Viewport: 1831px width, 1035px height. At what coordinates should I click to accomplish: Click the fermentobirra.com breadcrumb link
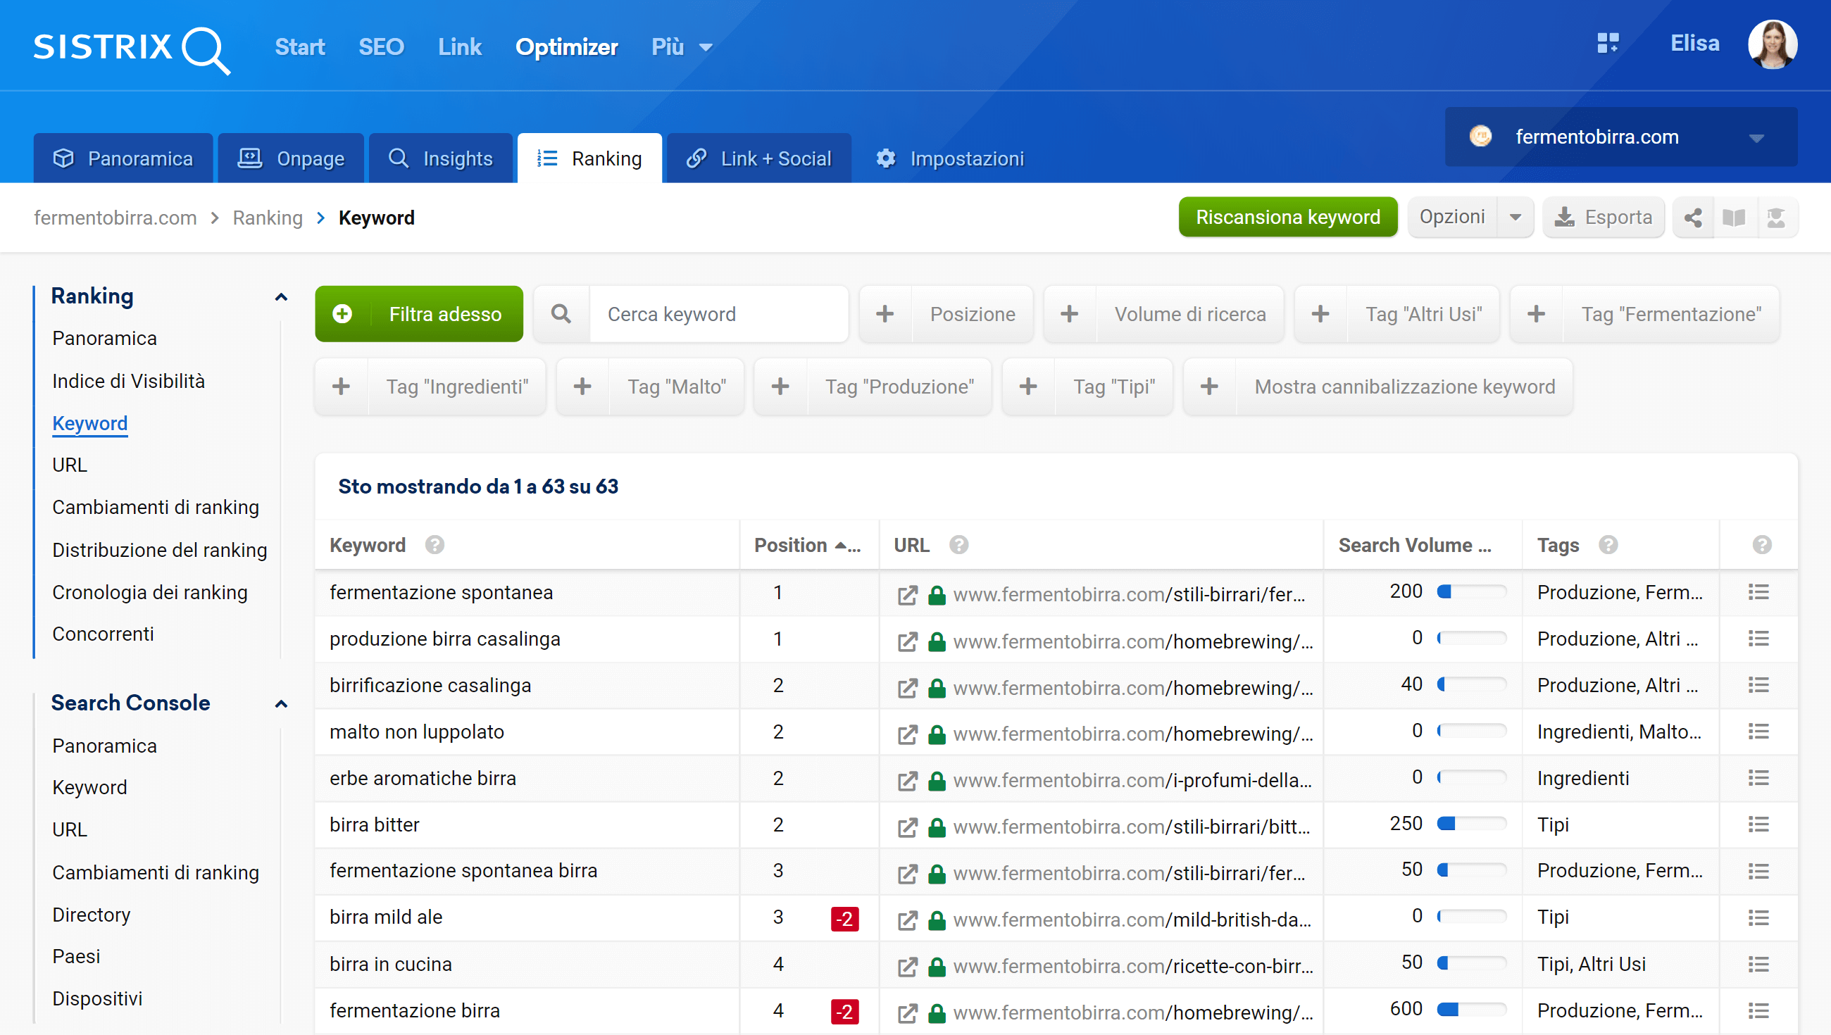115,218
